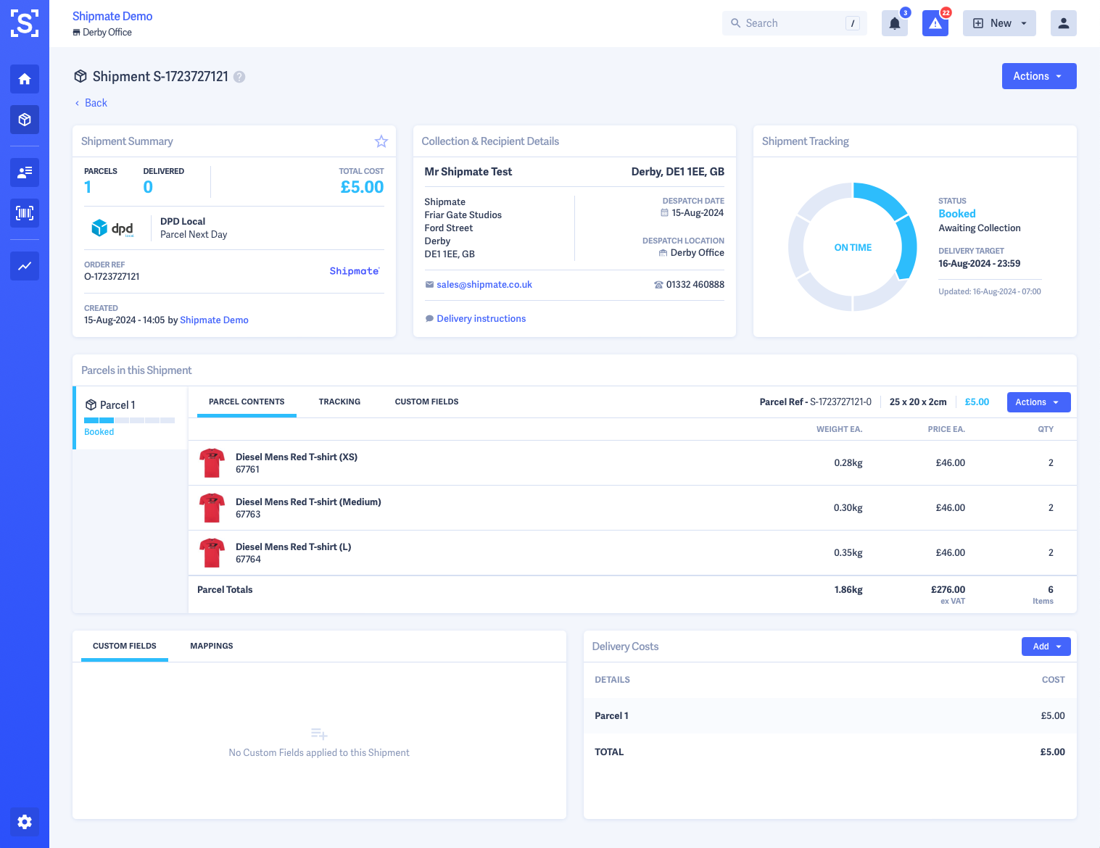1100x848 pixels.
Task: Switch to Parcel Contents tab
Action: pyautogui.click(x=247, y=402)
